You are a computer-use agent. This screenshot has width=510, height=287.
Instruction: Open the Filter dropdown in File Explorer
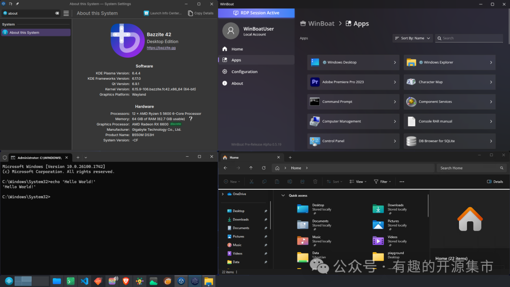pyautogui.click(x=382, y=181)
